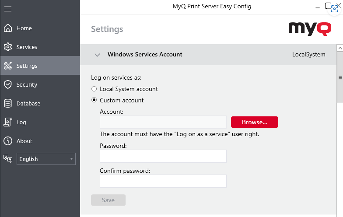The width and height of the screenshot is (343, 217).
Task: Click the MyQ logo
Action: coord(310,29)
